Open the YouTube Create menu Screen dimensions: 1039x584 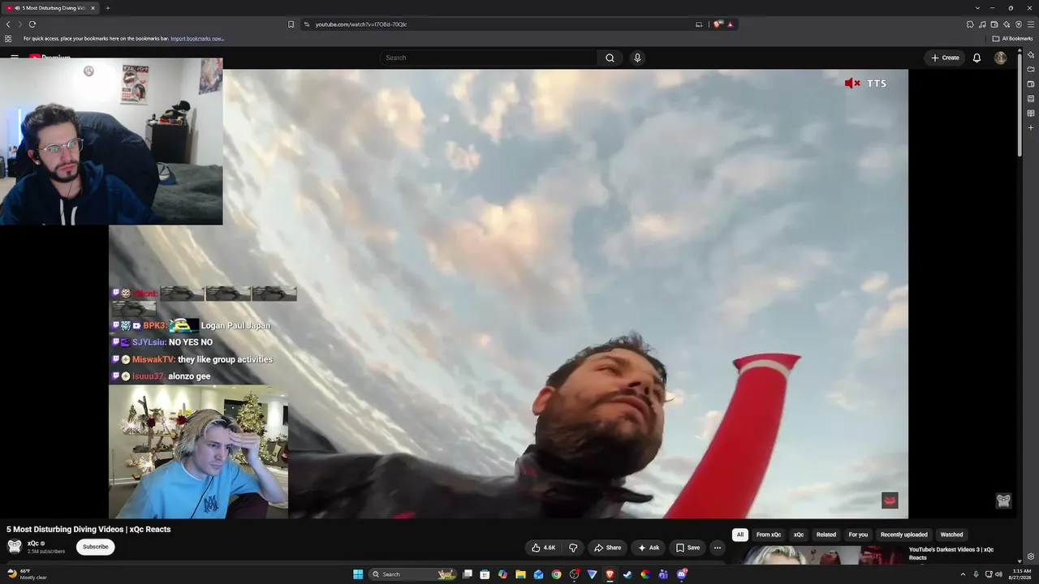pyautogui.click(x=945, y=58)
